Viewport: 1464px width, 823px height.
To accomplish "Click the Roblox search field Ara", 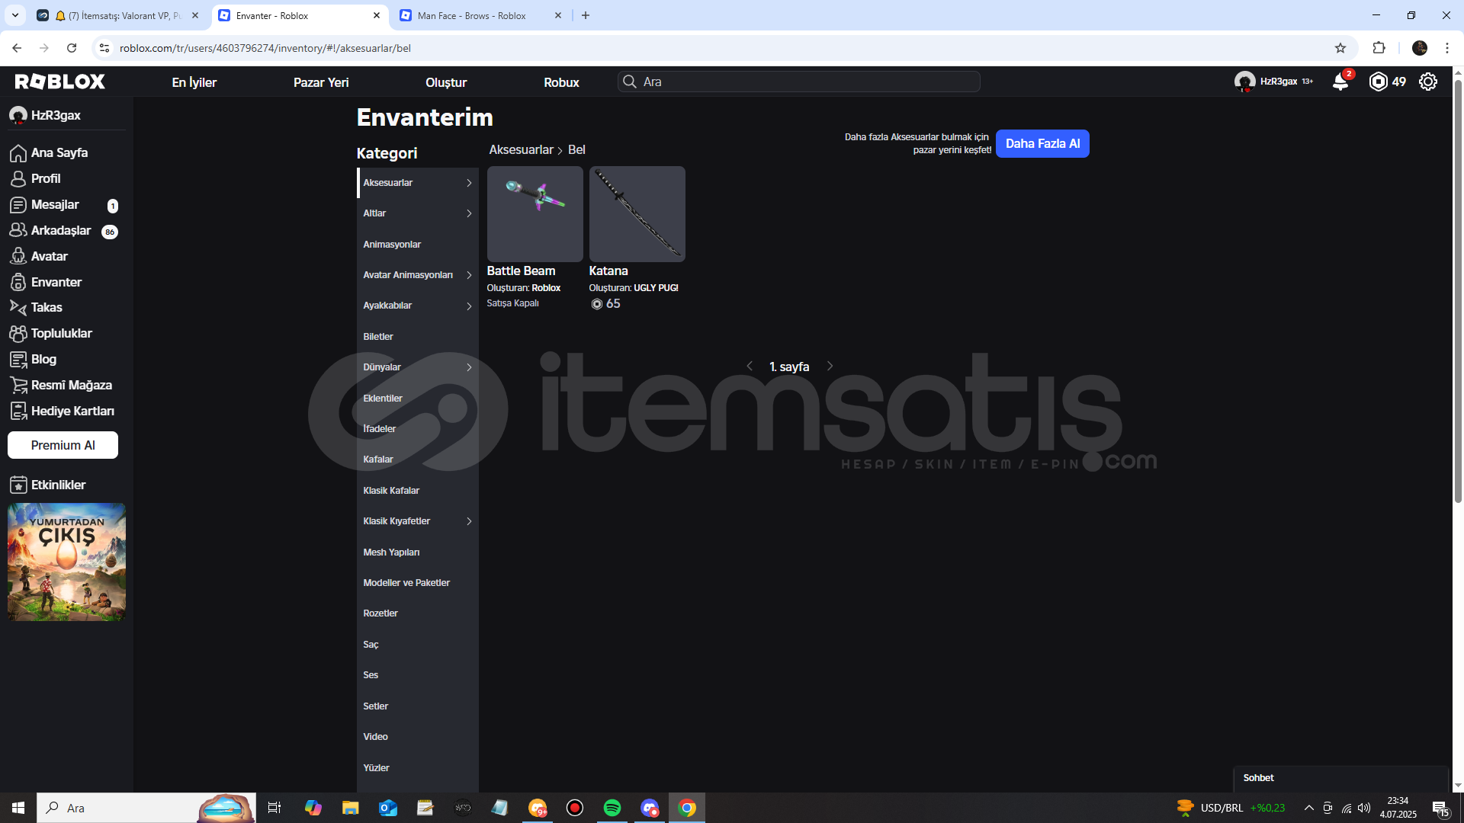I will coord(798,82).
